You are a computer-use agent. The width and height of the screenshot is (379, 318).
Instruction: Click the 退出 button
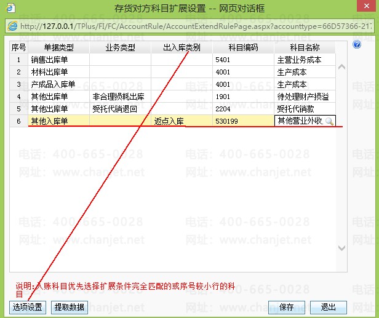[x=329, y=307]
